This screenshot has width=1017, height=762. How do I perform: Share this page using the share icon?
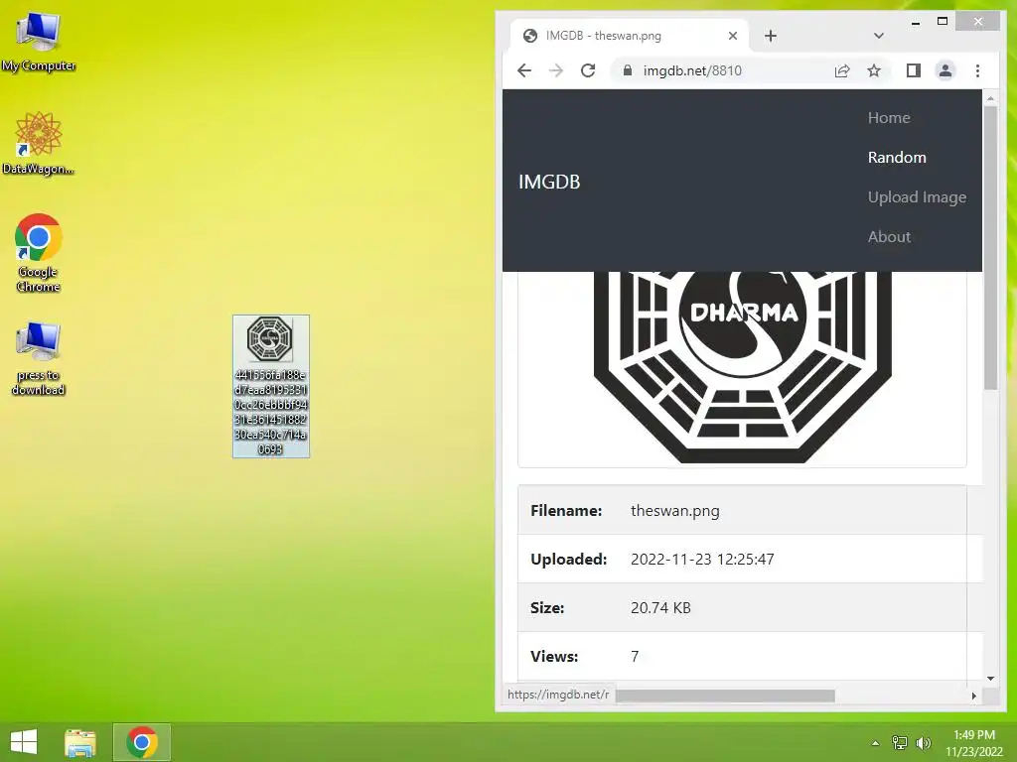point(842,70)
